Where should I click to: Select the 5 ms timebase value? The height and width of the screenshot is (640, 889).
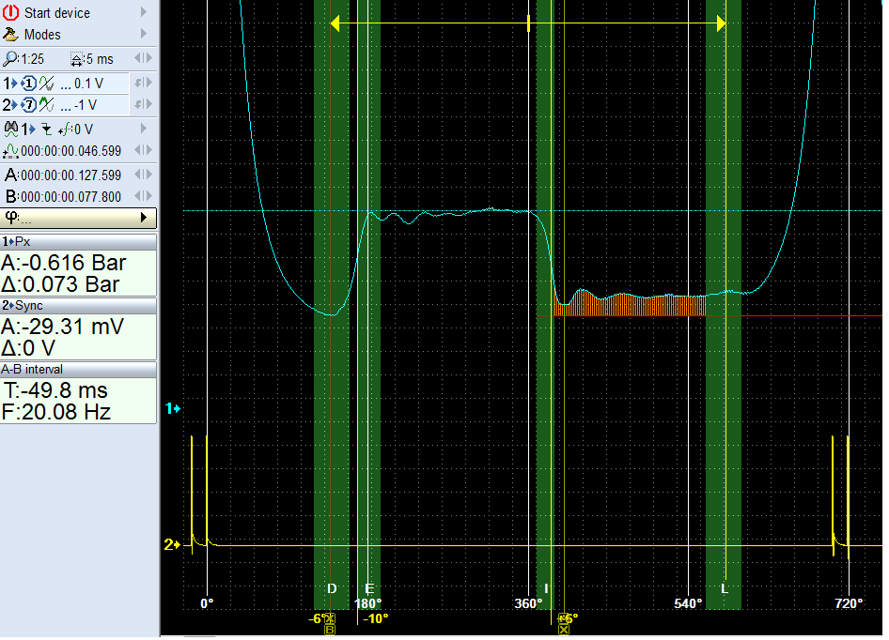pos(100,59)
